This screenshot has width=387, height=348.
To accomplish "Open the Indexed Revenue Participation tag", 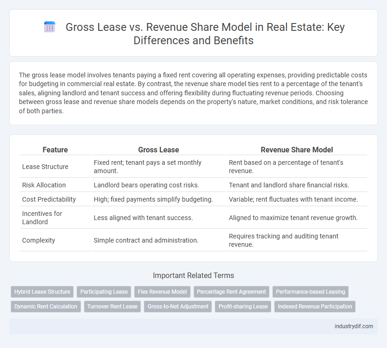I will coord(315,307).
